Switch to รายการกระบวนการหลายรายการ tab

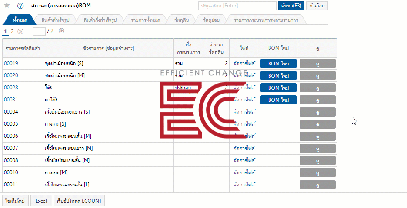[x=266, y=20]
